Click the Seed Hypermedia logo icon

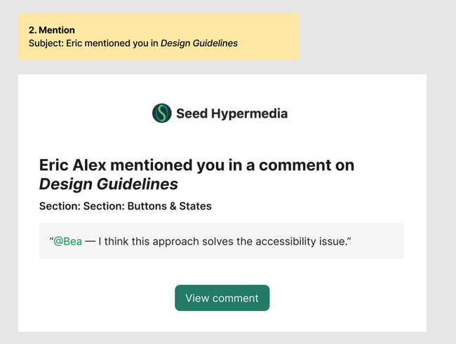162,113
